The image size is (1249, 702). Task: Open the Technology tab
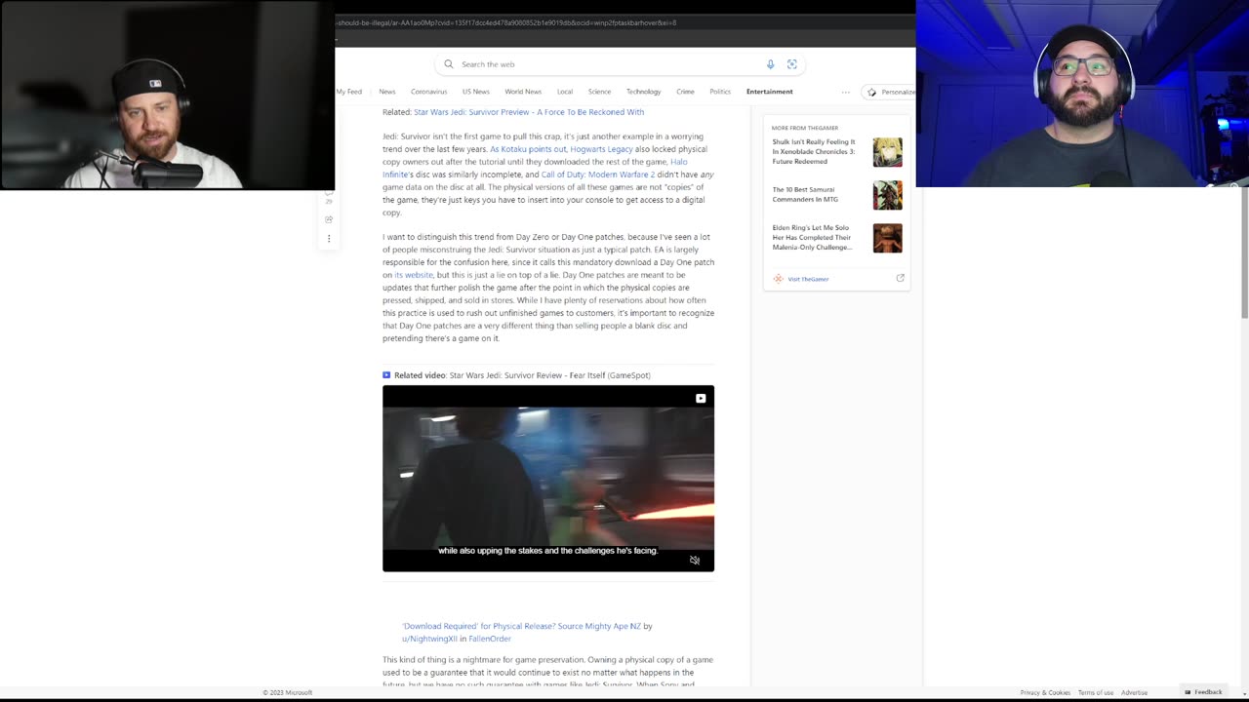(x=643, y=92)
